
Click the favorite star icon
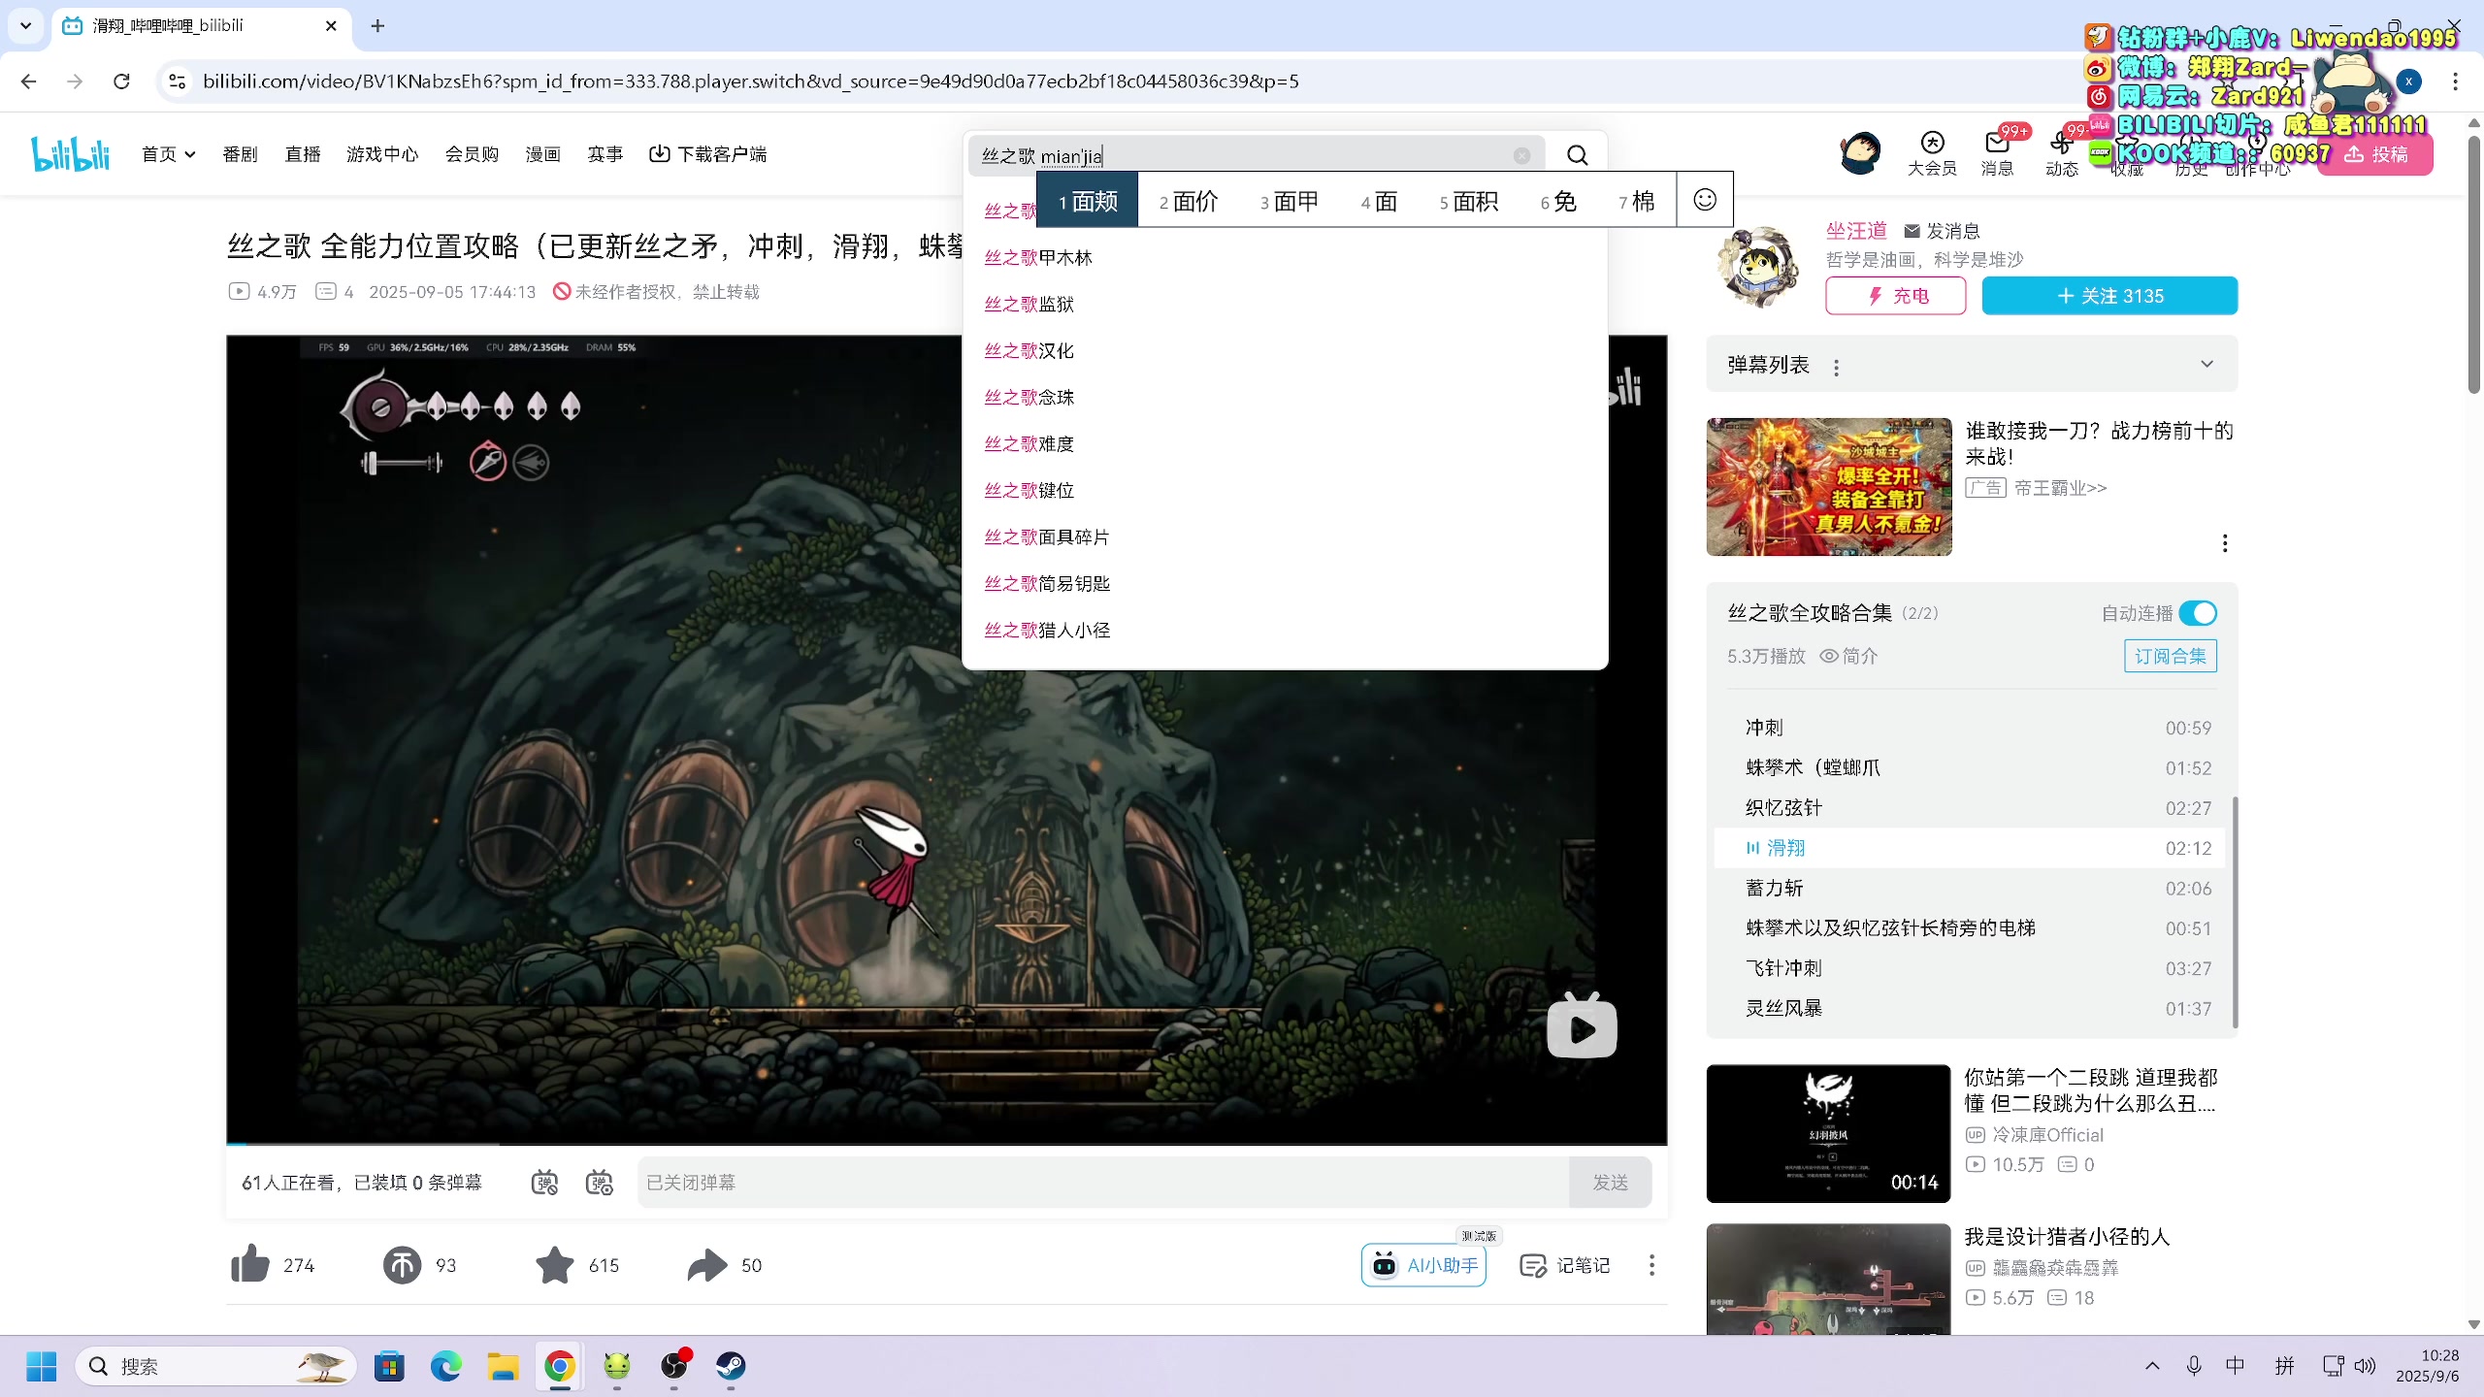[x=555, y=1265]
